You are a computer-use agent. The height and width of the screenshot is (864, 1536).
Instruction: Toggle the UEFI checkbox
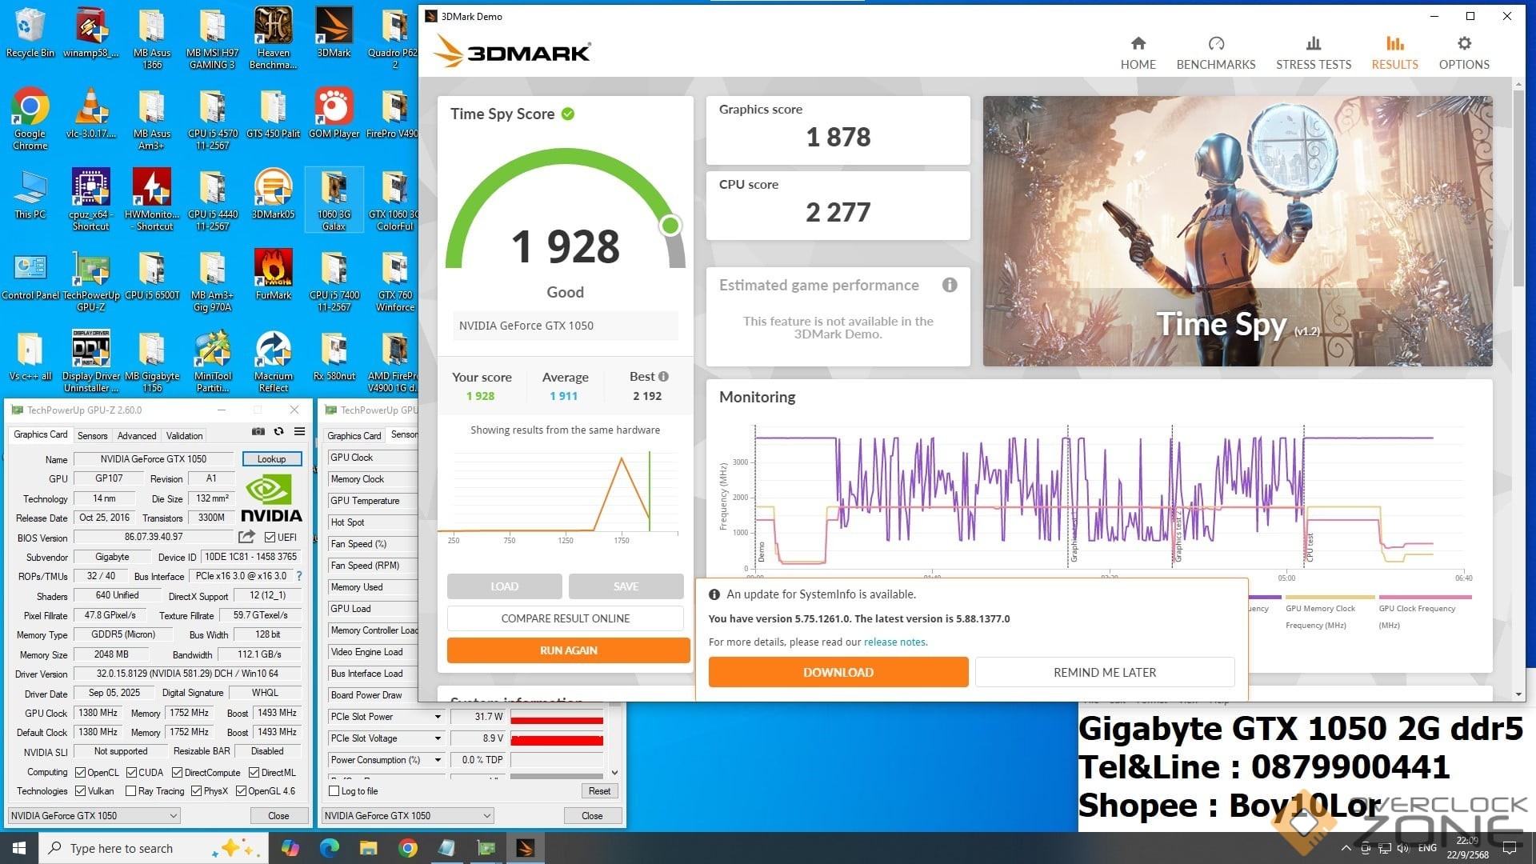pos(270,537)
